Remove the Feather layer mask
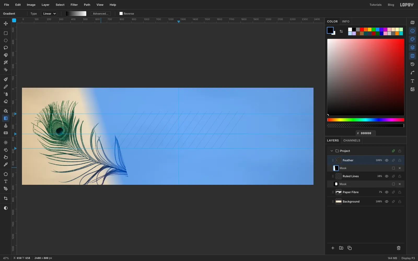418x261 pixels. pos(400,168)
